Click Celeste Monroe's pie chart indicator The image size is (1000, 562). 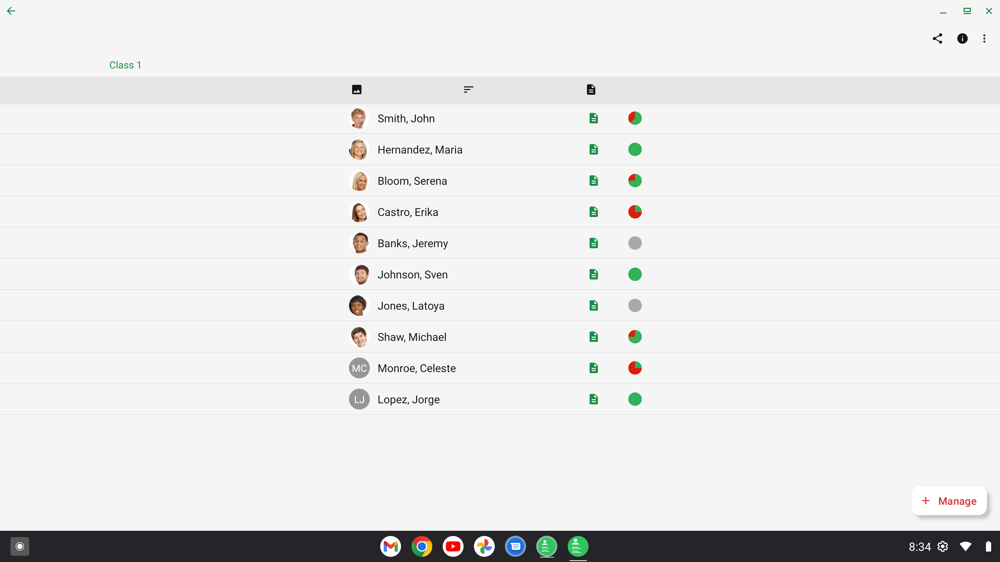(635, 368)
